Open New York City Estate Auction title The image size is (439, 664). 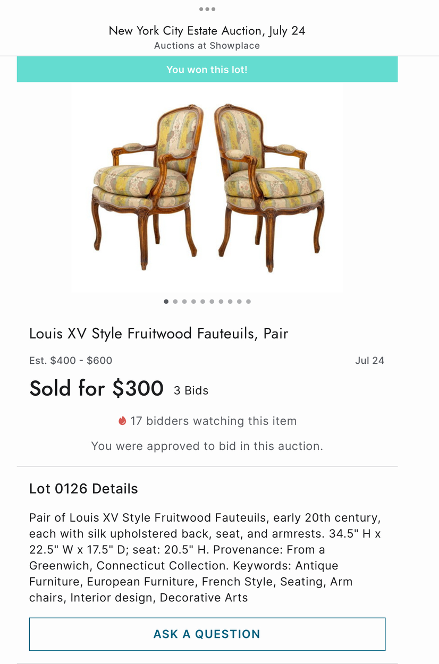coord(207,31)
